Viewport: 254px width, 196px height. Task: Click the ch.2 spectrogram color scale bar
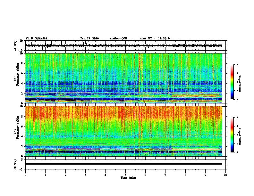[x=232, y=135]
